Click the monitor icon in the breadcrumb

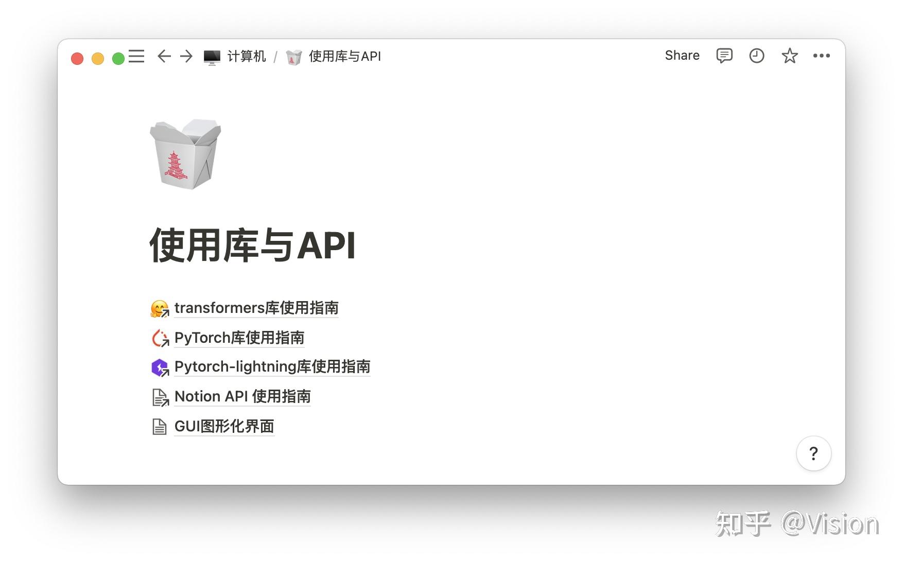212,57
